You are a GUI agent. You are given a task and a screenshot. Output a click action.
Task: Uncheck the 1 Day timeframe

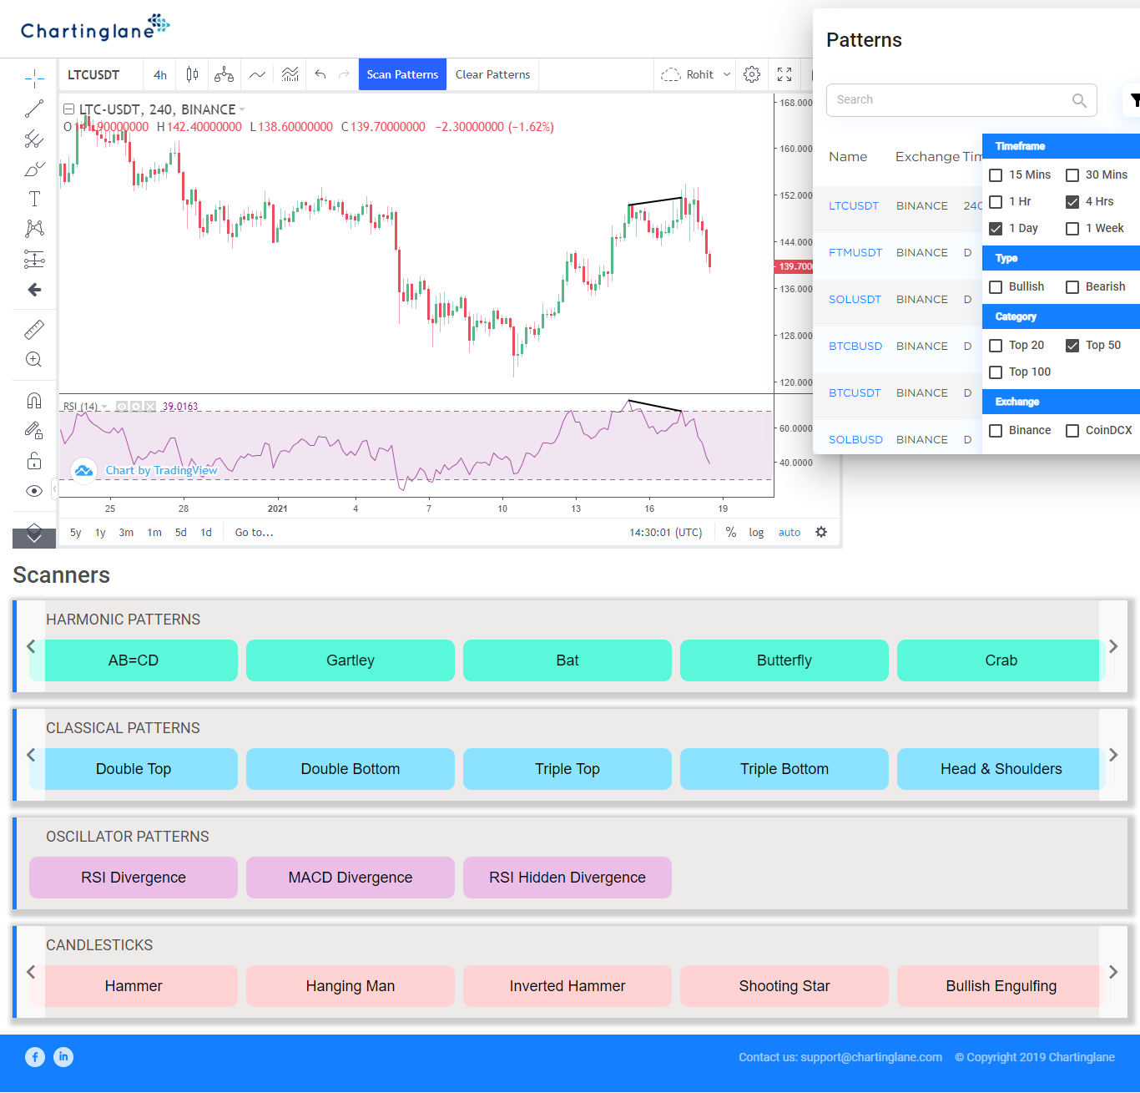[996, 229]
